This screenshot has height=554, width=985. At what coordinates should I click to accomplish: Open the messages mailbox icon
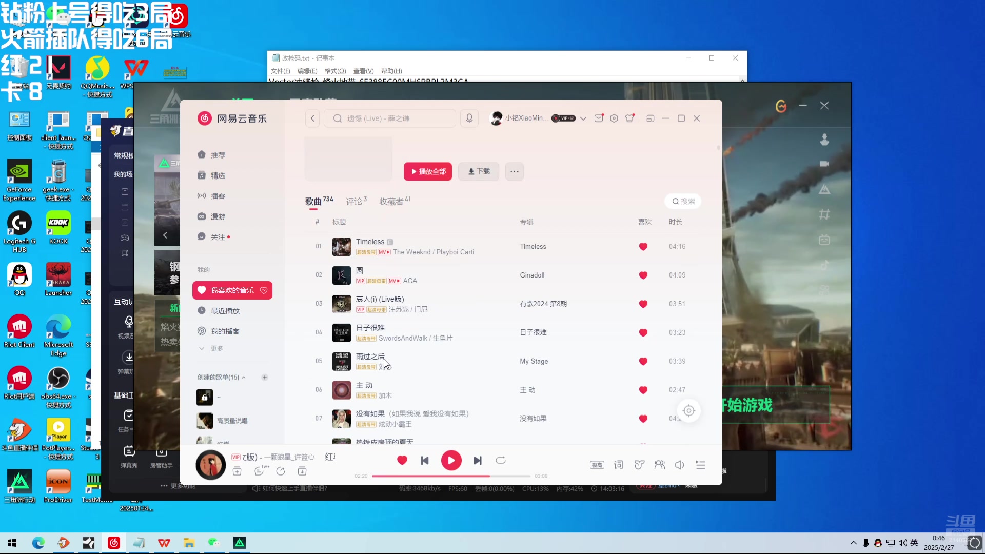[599, 118]
